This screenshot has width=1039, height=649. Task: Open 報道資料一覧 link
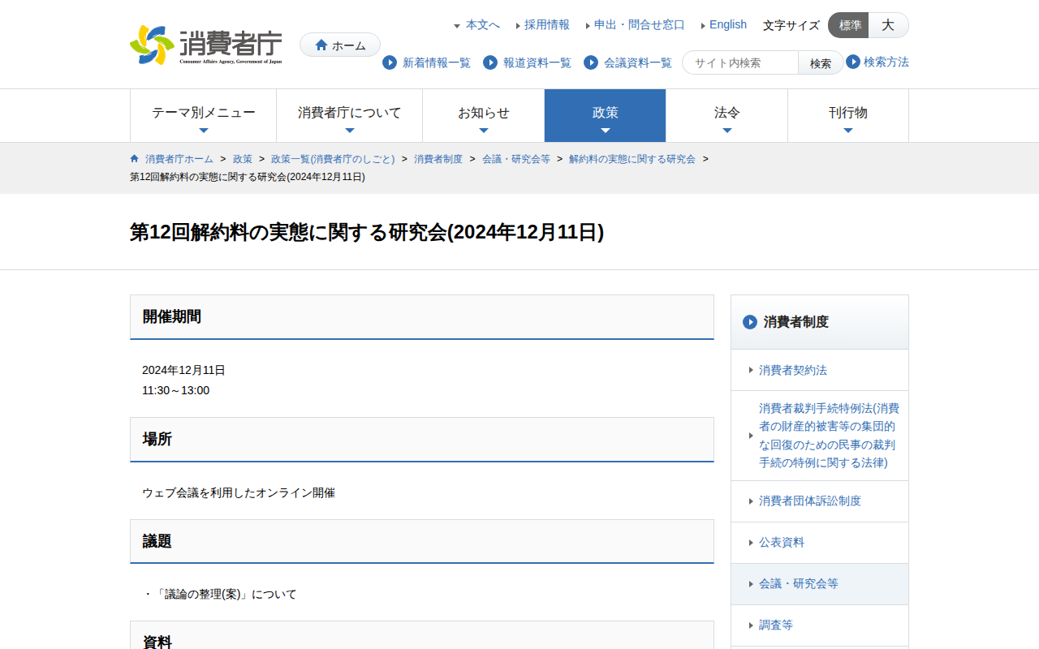tap(537, 62)
